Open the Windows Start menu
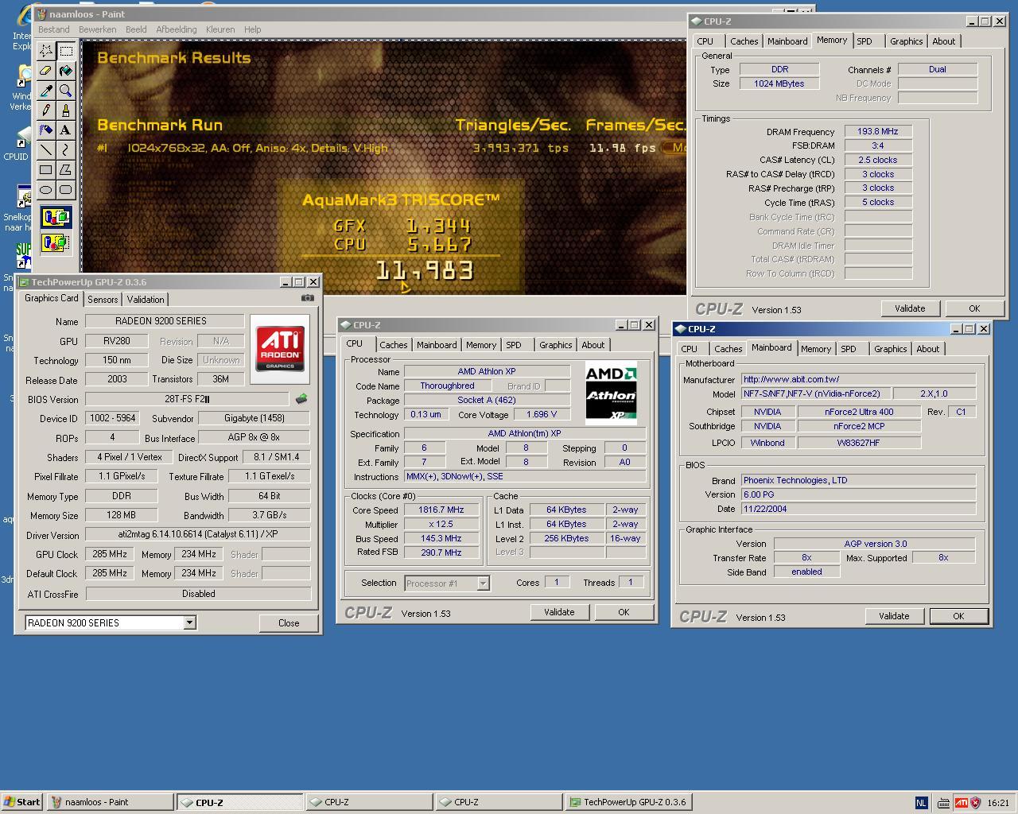The height and width of the screenshot is (814, 1018). pos(22,803)
